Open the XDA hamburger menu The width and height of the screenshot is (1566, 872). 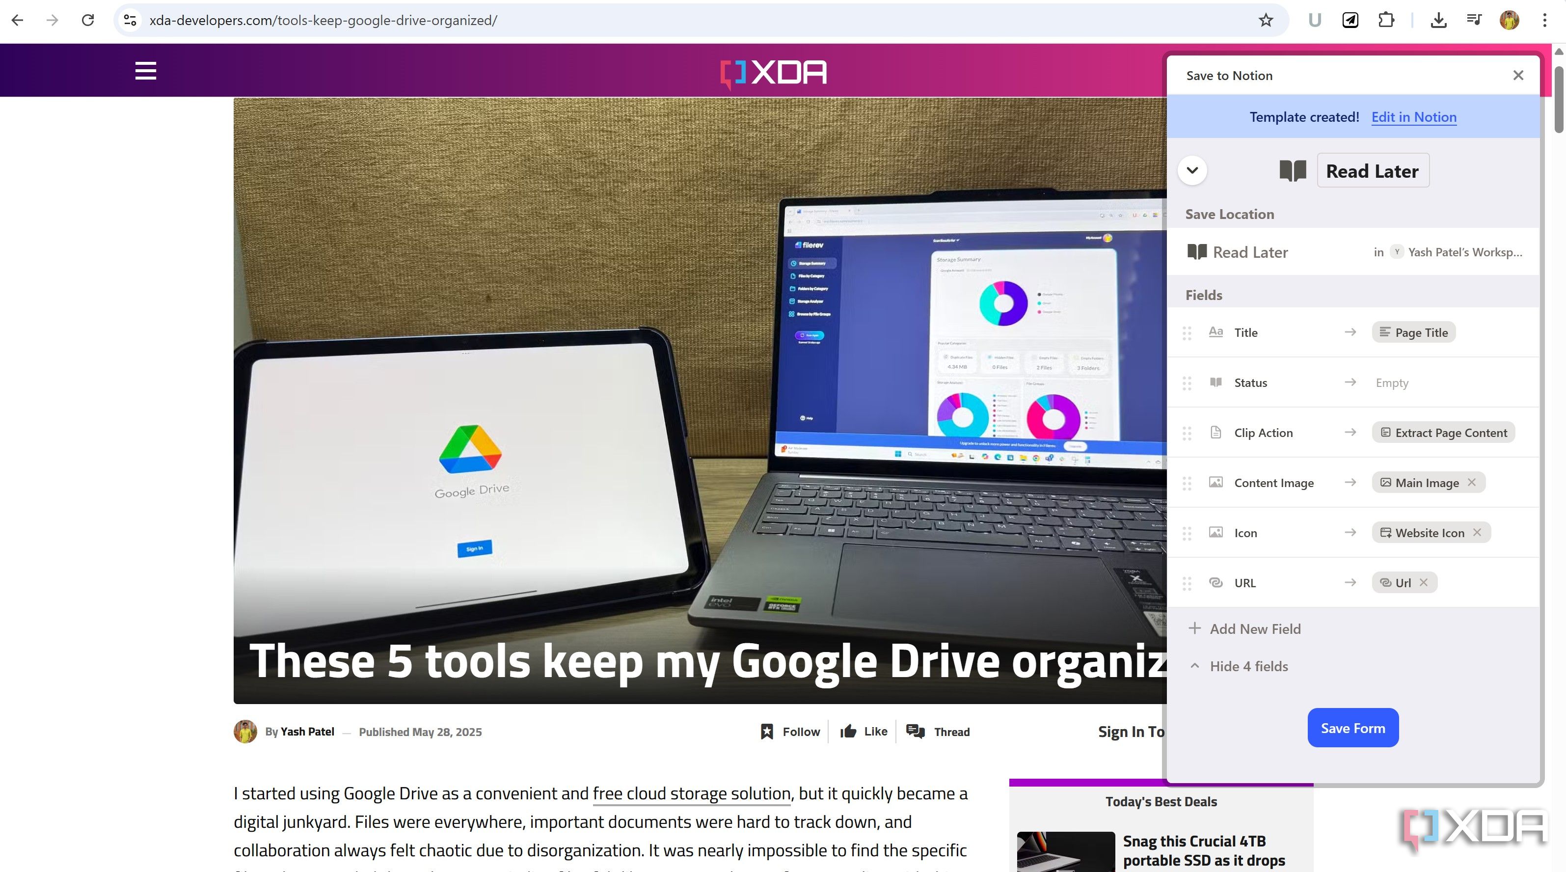pos(145,71)
